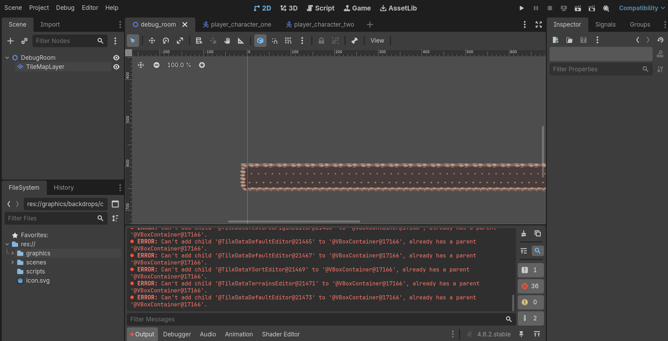Toggle editor messages filter showing 2
Screen dimensions: 668x341
pos(531,318)
